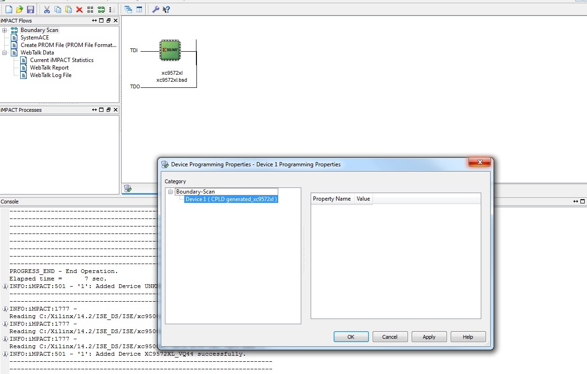Viewport: 587px width, 374px height.
Task: Click the gray four-squares toolbar icon
Action: click(90, 9)
